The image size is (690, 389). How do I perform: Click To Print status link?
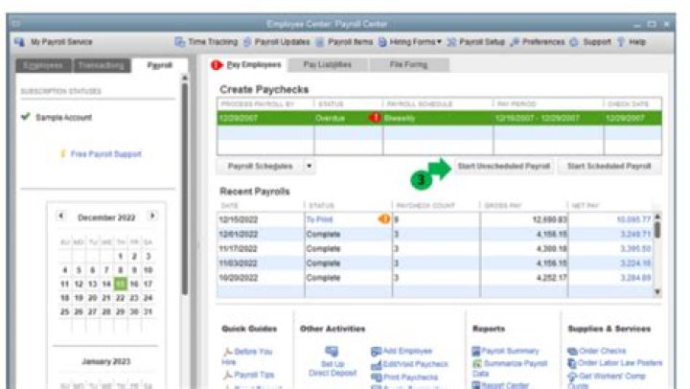tap(319, 219)
